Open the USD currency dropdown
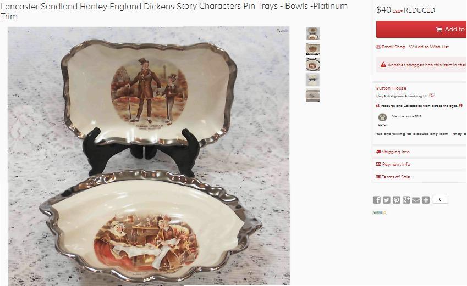The width and height of the screenshot is (467, 286). pyautogui.click(x=397, y=12)
